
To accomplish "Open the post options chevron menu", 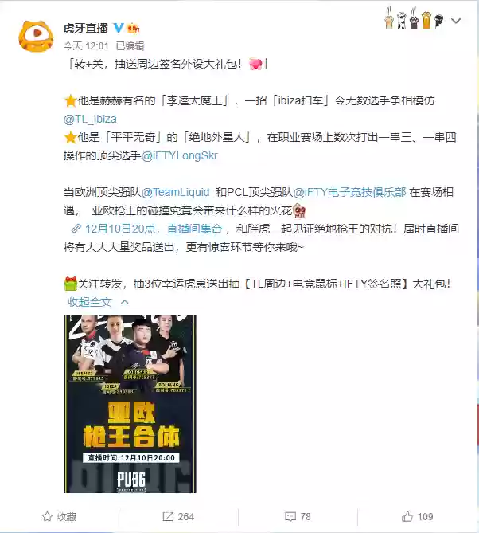I will [456, 21].
